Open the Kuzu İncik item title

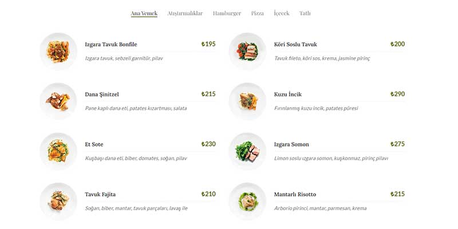(288, 94)
